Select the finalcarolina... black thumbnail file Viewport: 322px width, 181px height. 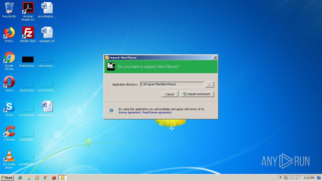28,61
